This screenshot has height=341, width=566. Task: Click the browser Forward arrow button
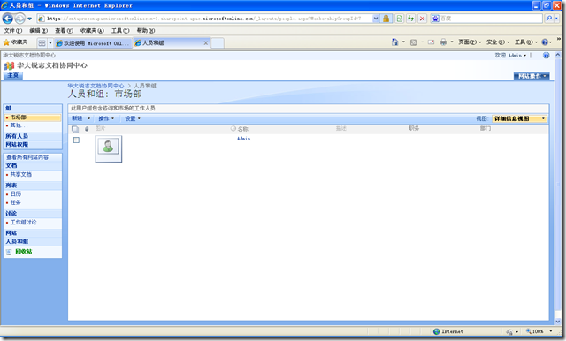click(x=19, y=18)
